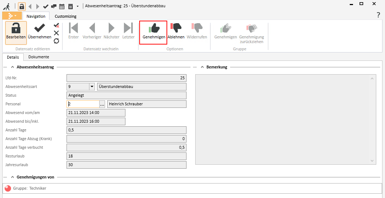The width and height of the screenshot is (385, 198).
Task: Click the small right arrow in quick-access bar
Action: (37, 7)
